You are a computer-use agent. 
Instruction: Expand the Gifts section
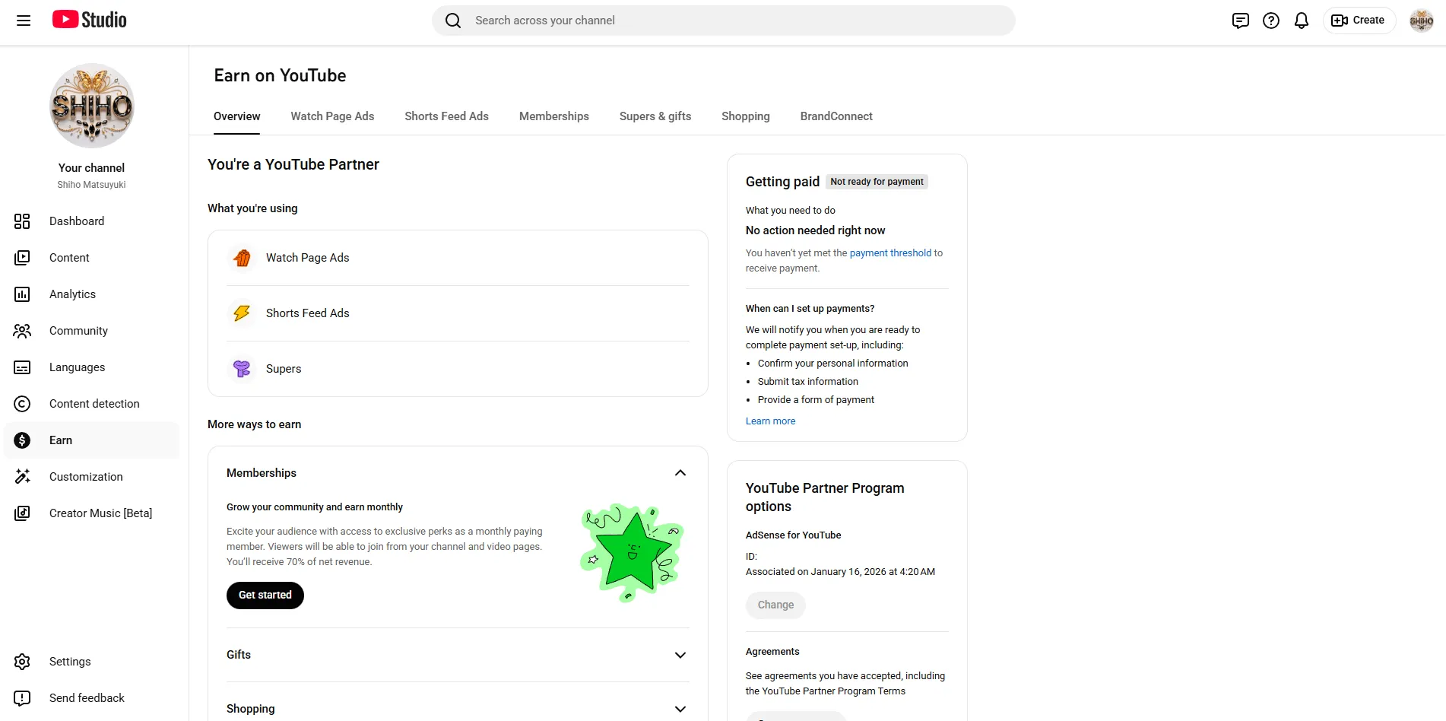tap(458, 655)
